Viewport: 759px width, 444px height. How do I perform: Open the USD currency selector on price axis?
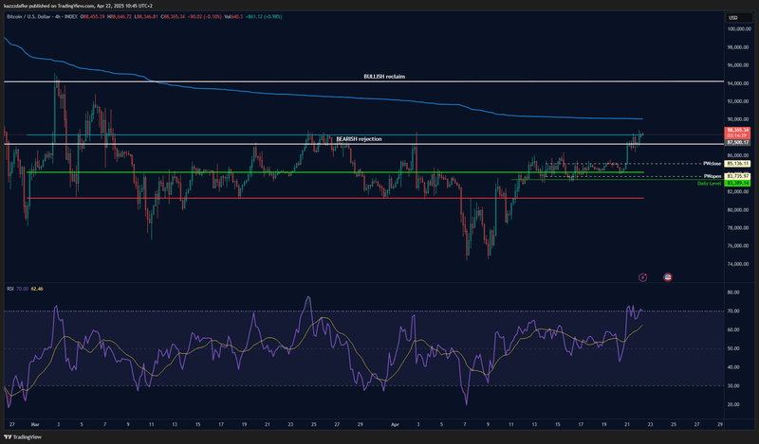[738, 18]
